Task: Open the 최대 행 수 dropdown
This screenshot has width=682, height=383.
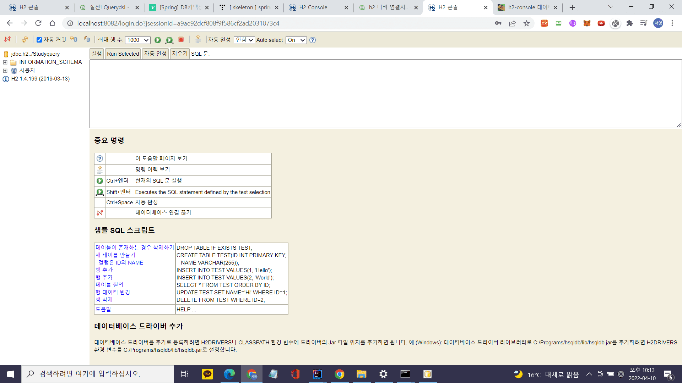Action: [138, 40]
